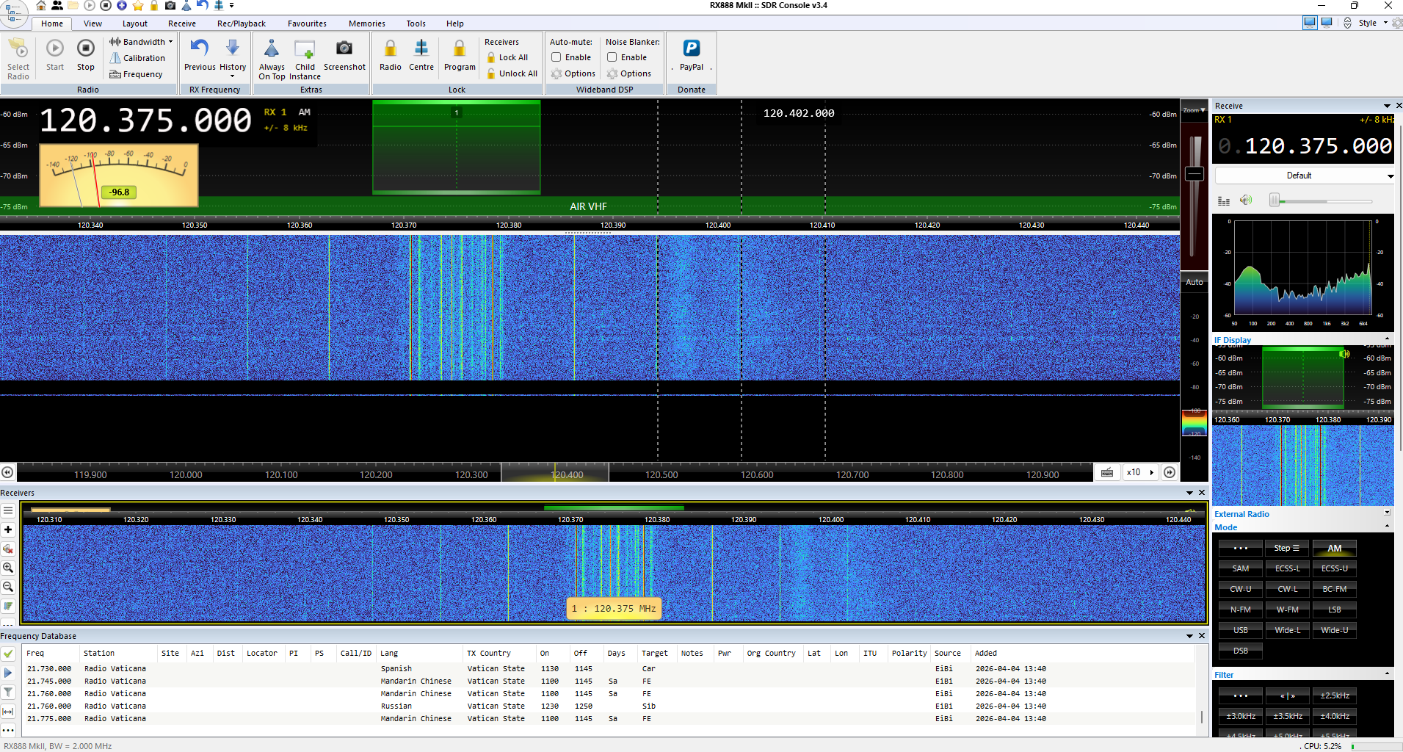The width and height of the screenshot is (1403, 752).
Task: Click the 120.375.000 frequency display in spectrum
Action: tap(145, 120)
